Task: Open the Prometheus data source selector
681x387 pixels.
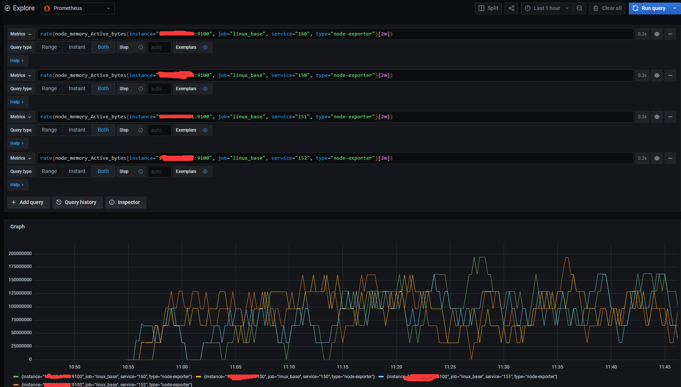Action: [77, 8]
